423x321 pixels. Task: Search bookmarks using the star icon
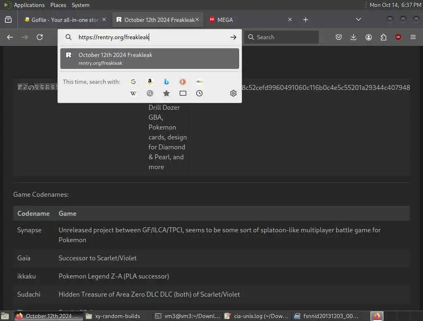[166, 93]
